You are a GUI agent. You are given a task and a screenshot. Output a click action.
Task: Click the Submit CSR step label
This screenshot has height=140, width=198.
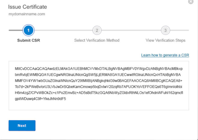(28, 40)
